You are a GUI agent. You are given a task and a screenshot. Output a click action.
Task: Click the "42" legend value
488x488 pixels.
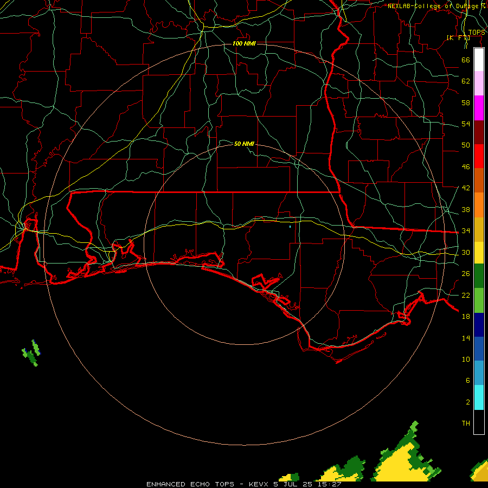click(x=466, y=188)
